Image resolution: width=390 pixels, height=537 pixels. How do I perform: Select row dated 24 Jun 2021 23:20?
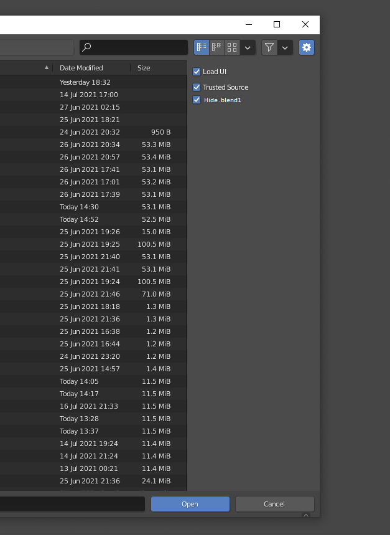click(93, 356)
